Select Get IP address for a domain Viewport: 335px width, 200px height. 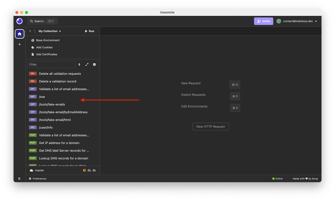pyautogui.click(x=62, y=143)
